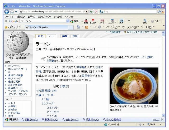169x130 pixels.
Task: Select the ラーメン - Wikipedia browser tab
Action: (46, 27)
